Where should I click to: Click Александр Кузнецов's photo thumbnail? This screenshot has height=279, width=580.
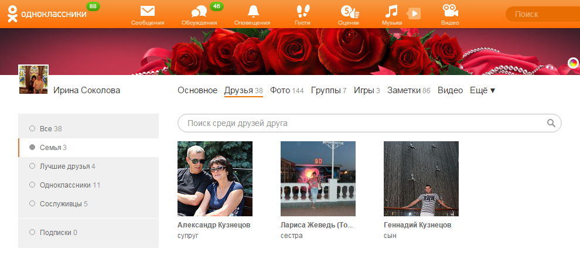pos(215,179)
